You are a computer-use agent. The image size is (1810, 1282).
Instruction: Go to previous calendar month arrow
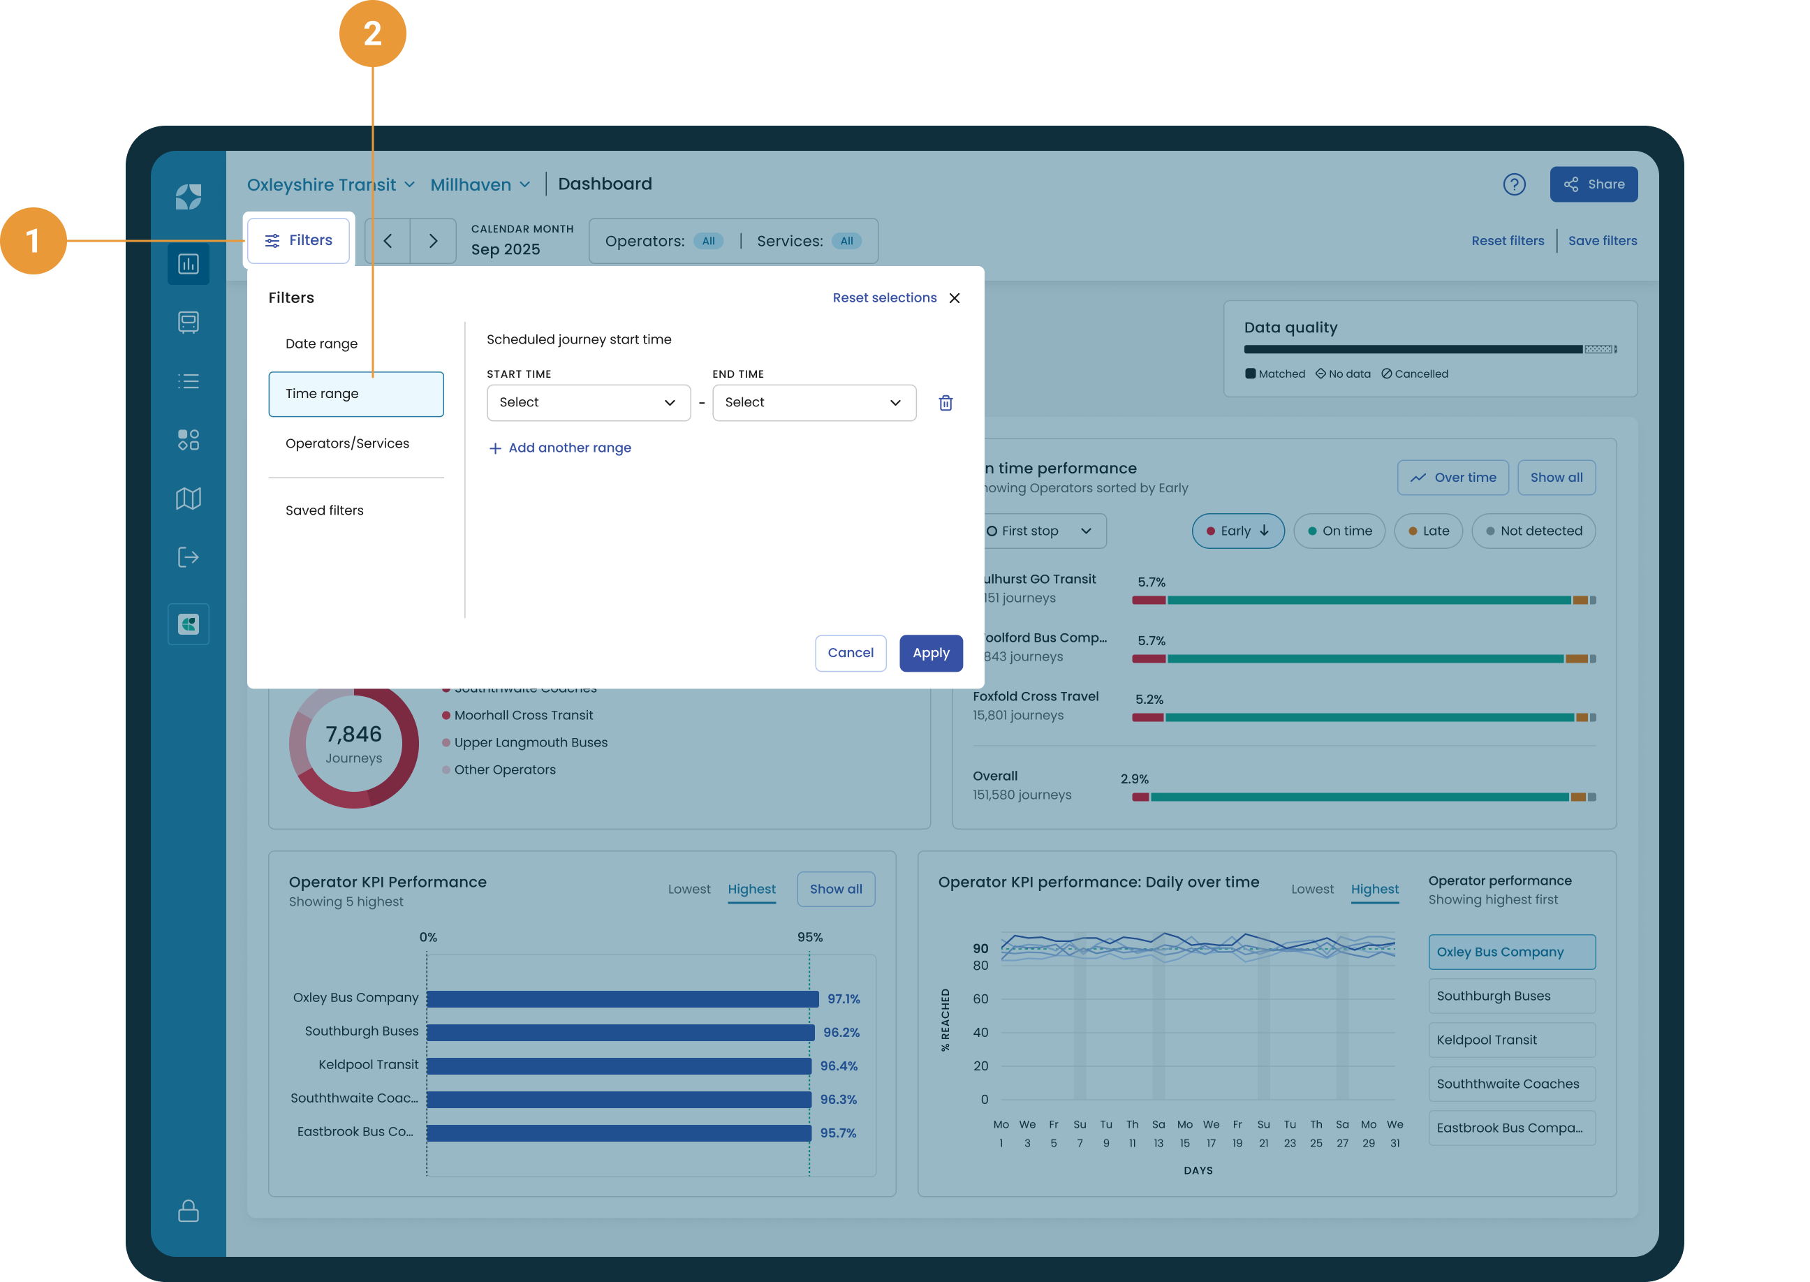(388, 241)
